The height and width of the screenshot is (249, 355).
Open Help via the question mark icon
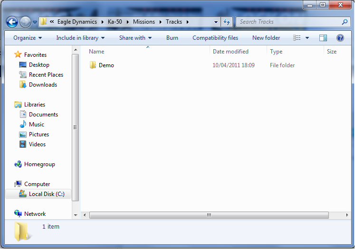340,38
